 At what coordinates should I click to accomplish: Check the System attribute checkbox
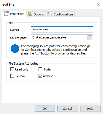[x=12, y=76]
